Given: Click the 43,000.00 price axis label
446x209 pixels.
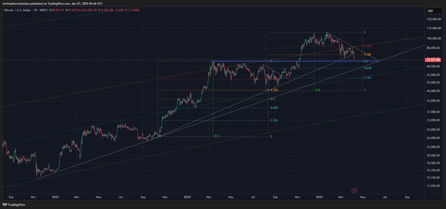Looking at the screenshot, I should [433, 101].
